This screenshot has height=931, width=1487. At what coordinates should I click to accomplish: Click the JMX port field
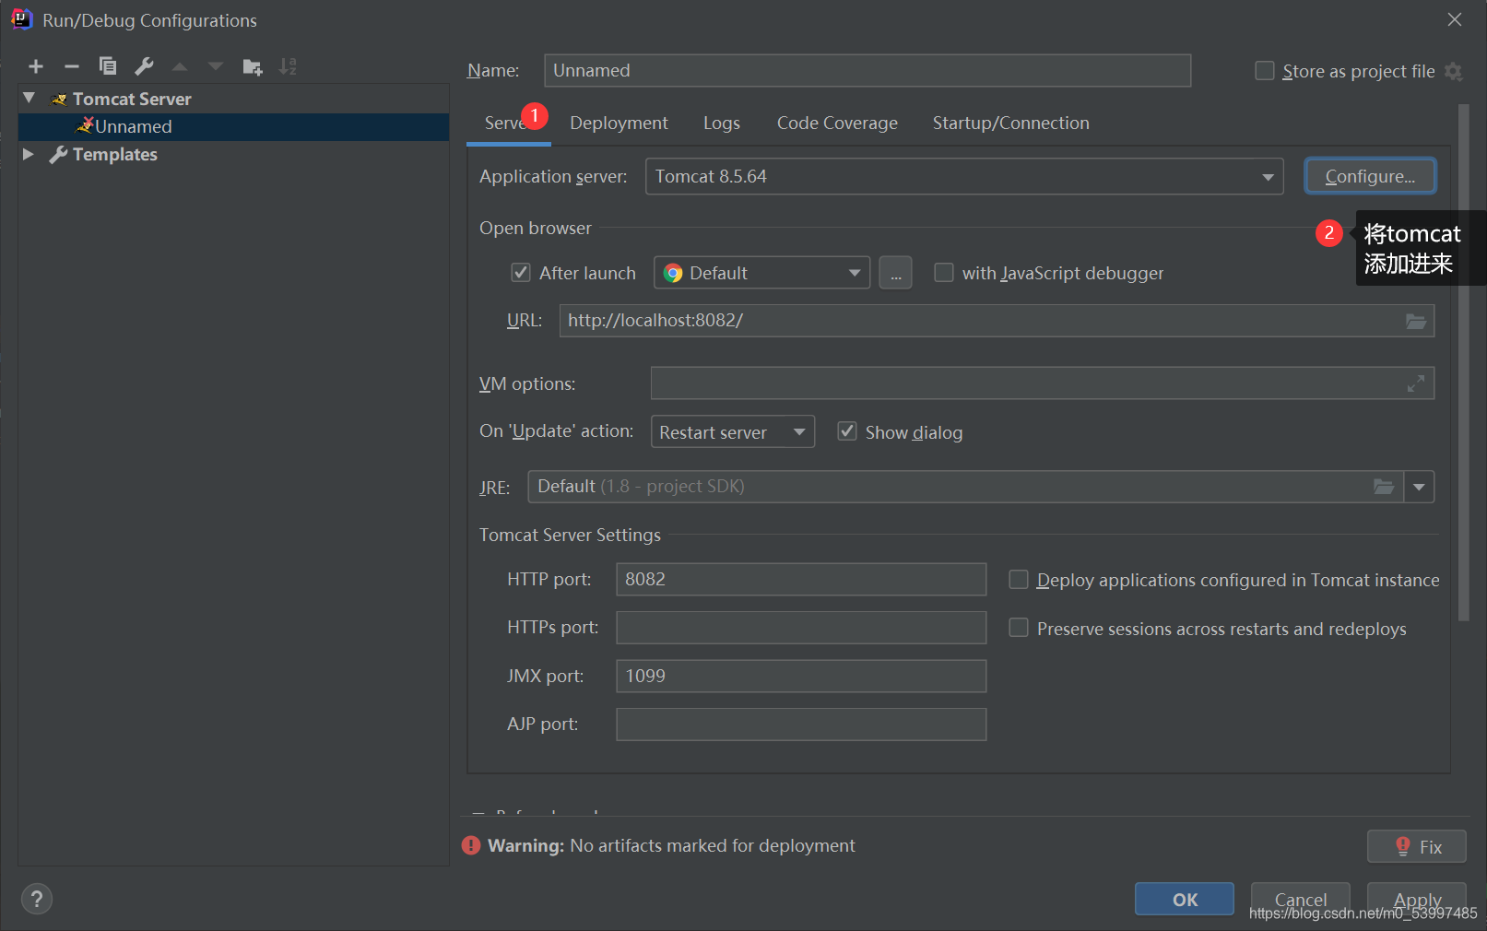[x=801, y=676]
